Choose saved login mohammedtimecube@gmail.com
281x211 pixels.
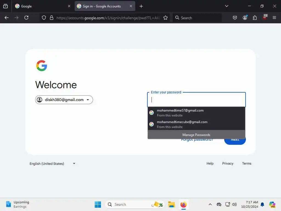196,124
